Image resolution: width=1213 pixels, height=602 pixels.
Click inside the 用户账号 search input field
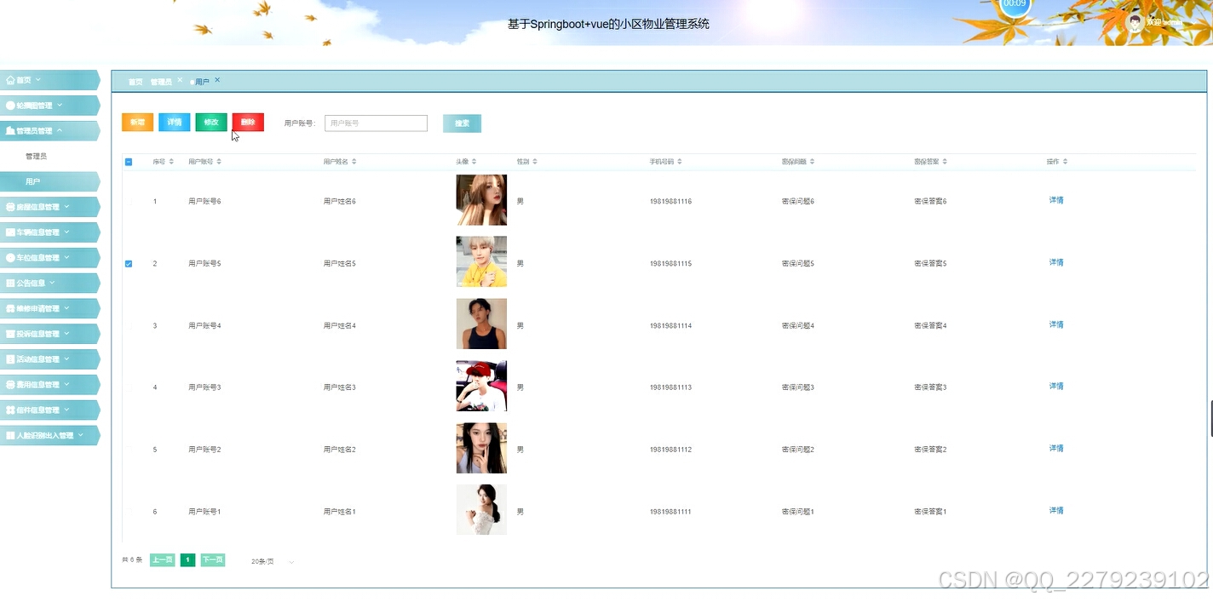(376, 123)
